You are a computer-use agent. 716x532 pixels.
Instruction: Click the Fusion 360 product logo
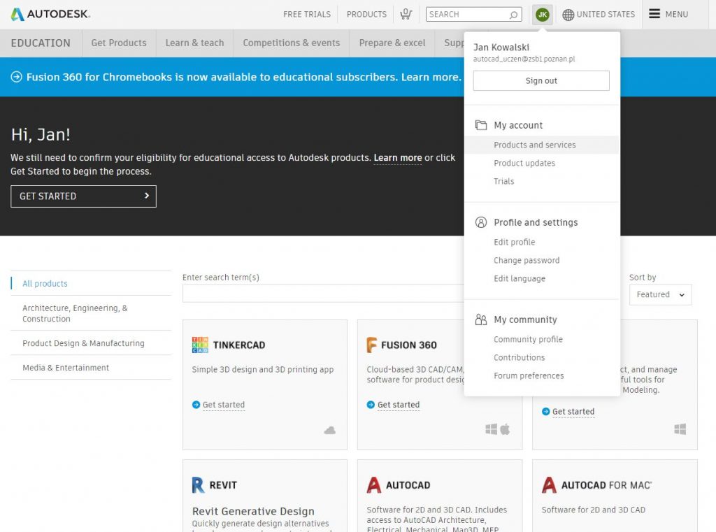(x=373, y=345)
